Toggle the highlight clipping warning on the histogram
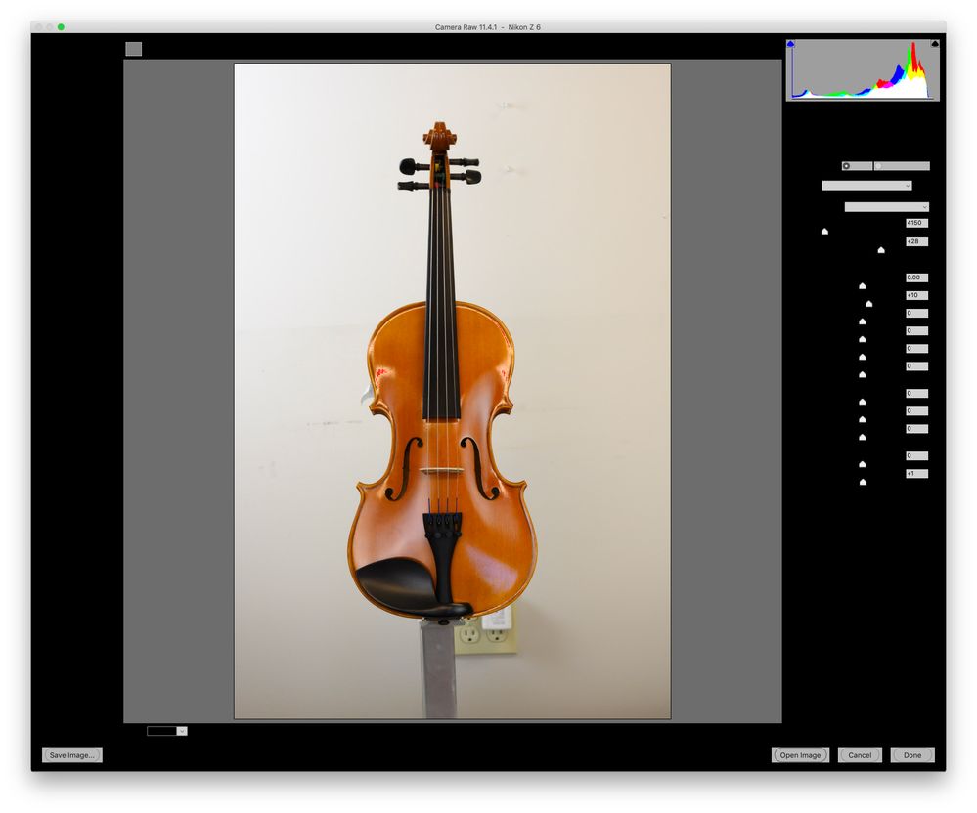This screenshot has width=977, height=813. click(935, 44)
